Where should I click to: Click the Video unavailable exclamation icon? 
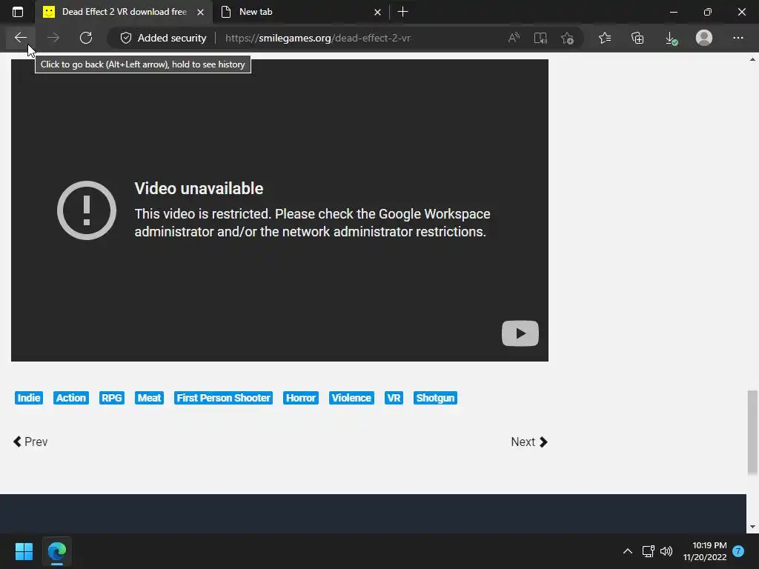tap(87, 210)
